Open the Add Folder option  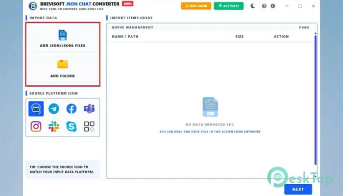click(x=63, y=69)
